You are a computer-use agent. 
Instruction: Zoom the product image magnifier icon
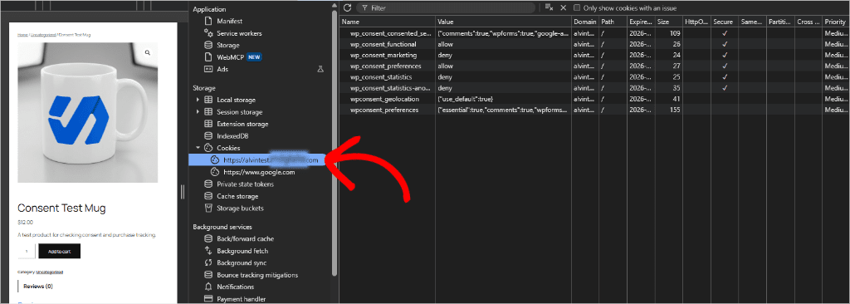(147, 52)
